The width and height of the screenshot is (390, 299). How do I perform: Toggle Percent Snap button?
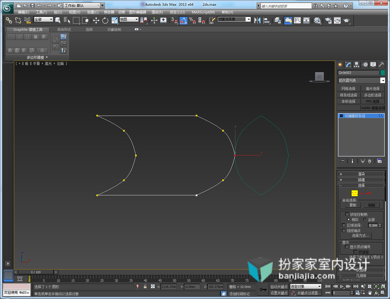click(x=192, y=20)
